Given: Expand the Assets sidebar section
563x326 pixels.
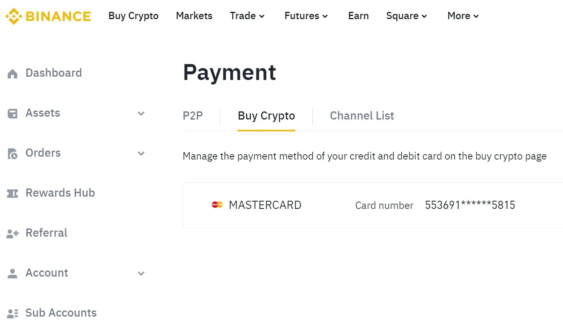Looking at the screenshot, I should click(141, 113).
